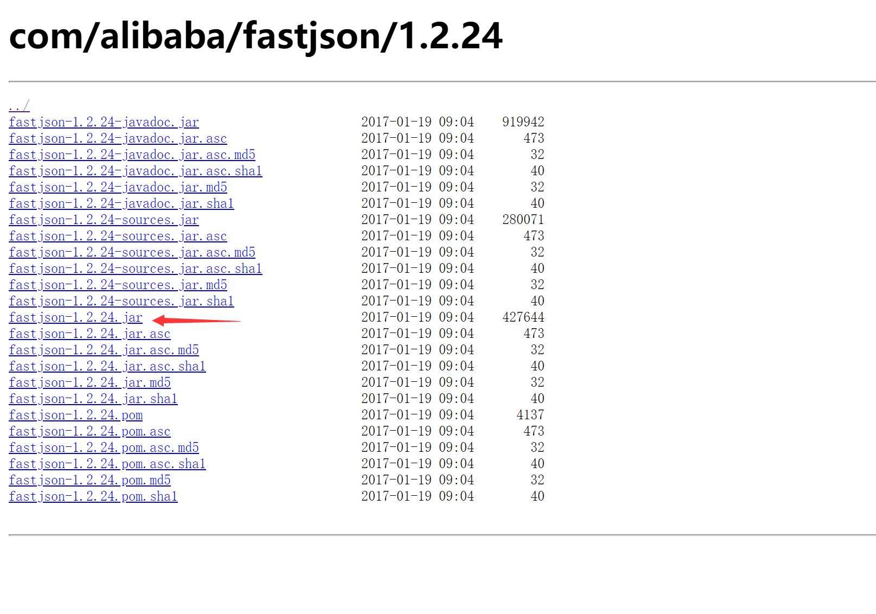
Task: Open fastjson-1.2.24-javadoc.jar.asc.sha1 link
Action: click(136, 171)
